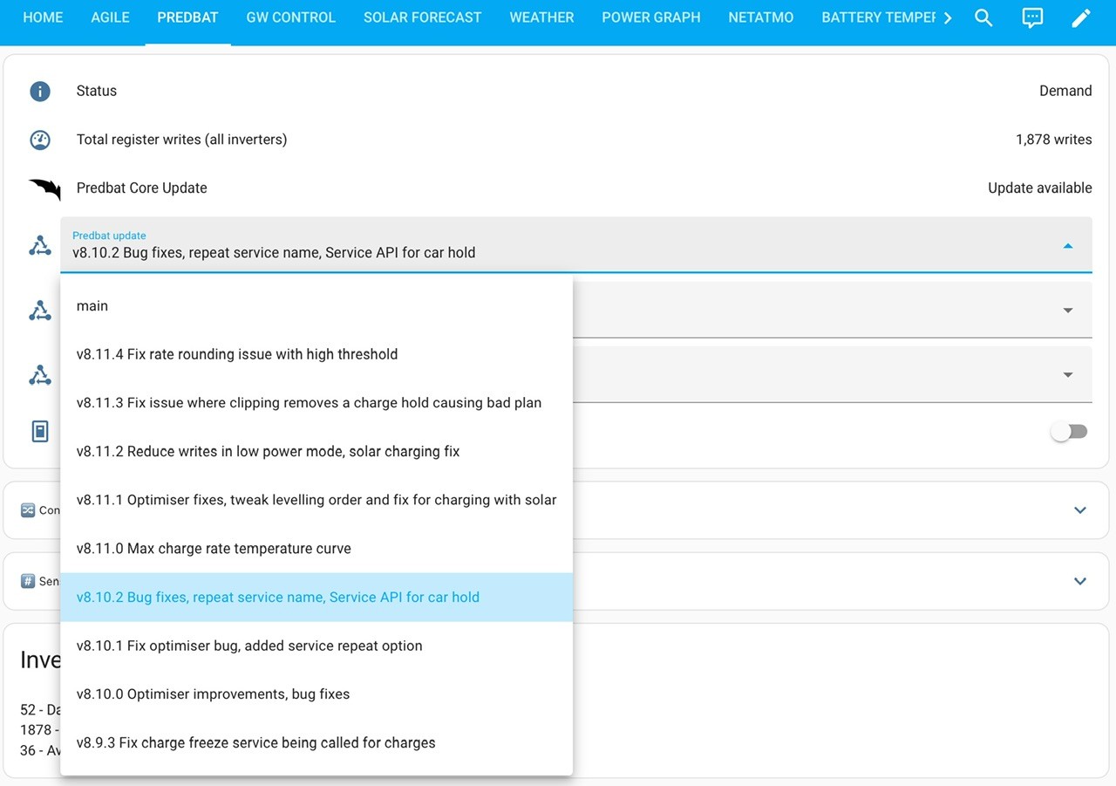Switch to the GW CONTROL tab
This screenshot has height=786, width=1116.
click(290, 17)
